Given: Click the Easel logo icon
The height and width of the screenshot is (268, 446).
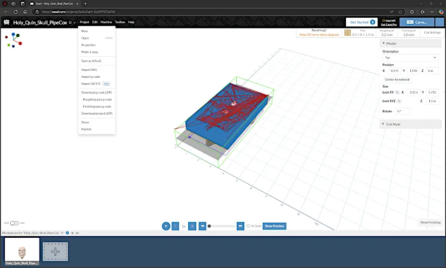Looking at the screenshot, I should 6,22.
